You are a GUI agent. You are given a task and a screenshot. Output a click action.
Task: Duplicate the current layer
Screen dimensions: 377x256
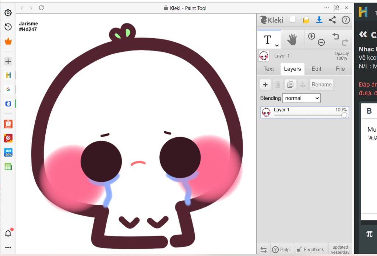coord(290,85)
